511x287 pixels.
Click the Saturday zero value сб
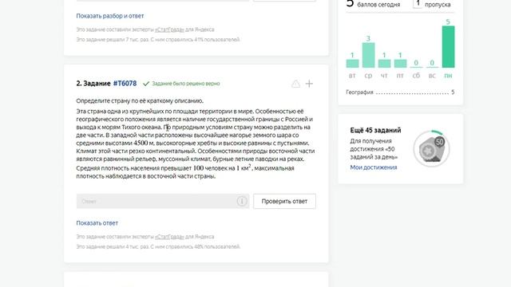coord(416,63)
